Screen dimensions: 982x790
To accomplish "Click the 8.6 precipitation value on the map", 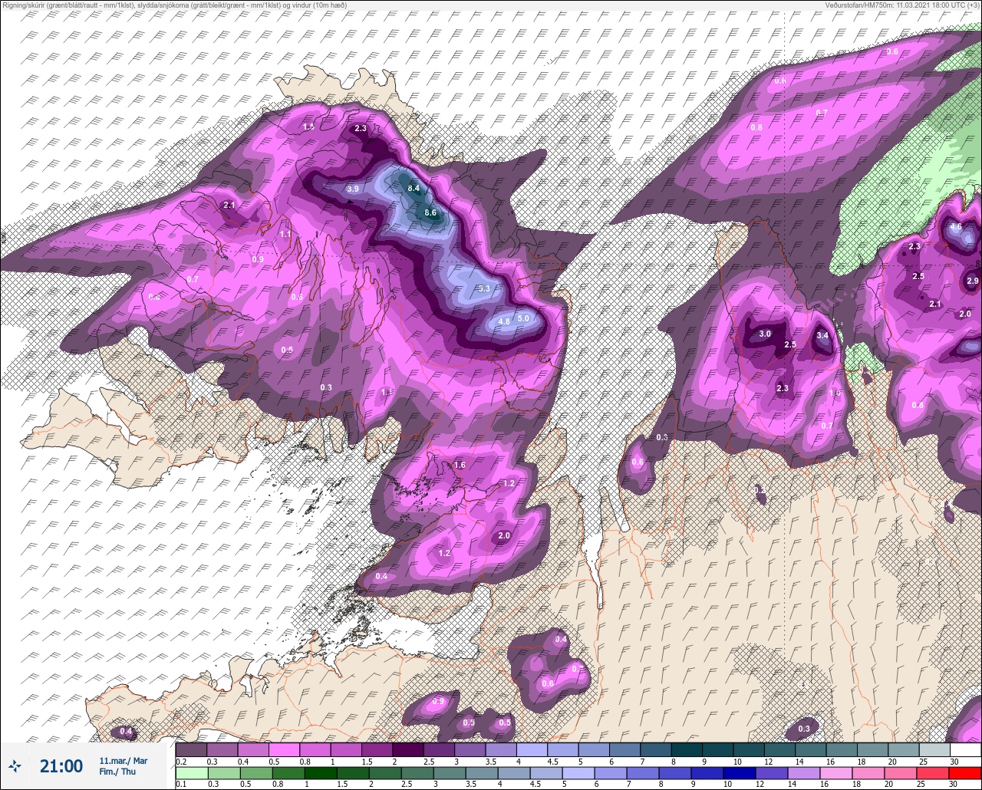I will point(430,212).
